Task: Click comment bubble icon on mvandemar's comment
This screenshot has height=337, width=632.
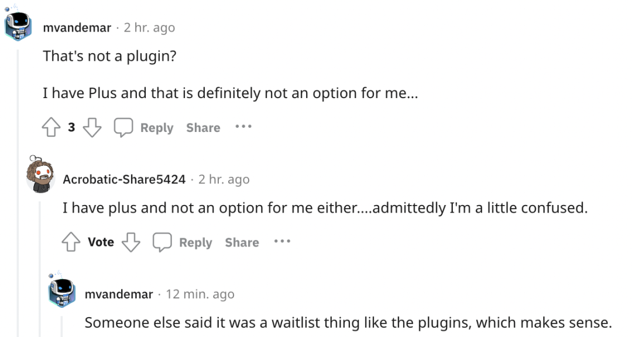Action: click(x=123, y=128)
